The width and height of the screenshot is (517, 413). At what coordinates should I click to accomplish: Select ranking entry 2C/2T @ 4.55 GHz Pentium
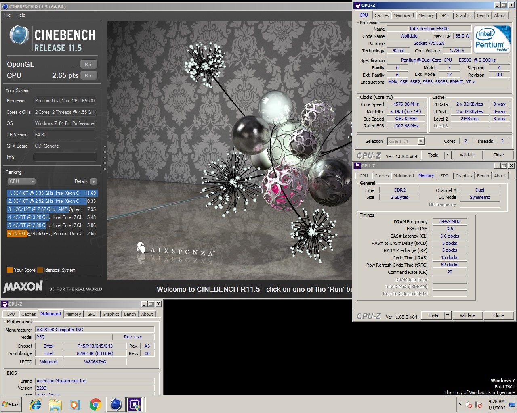click(52, 234)
